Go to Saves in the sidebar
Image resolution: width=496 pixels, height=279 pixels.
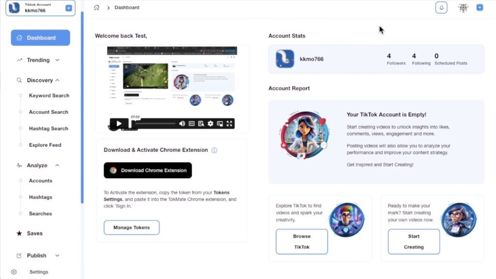coord(34,233)
